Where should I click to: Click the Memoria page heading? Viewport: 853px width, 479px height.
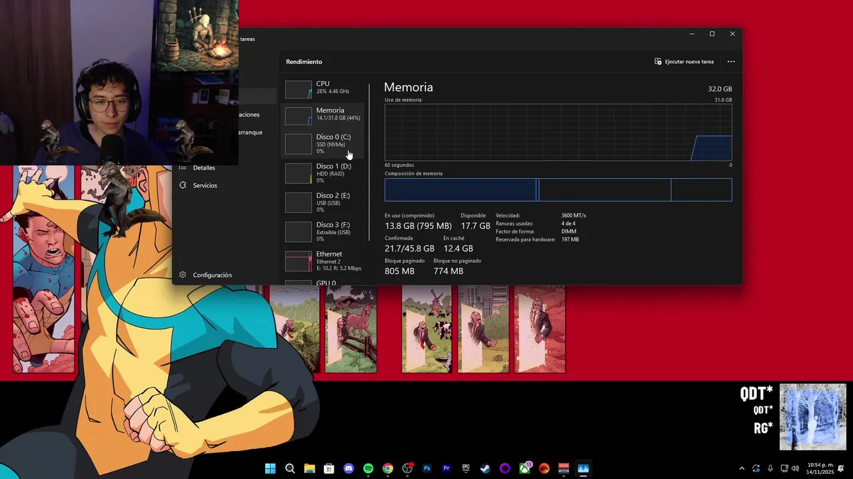click(409, 87)
